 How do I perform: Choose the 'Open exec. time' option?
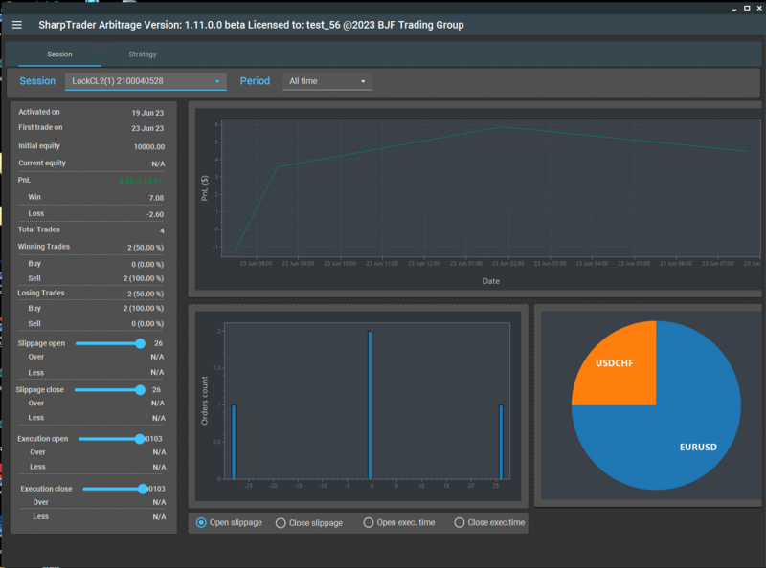click(369, 522)
